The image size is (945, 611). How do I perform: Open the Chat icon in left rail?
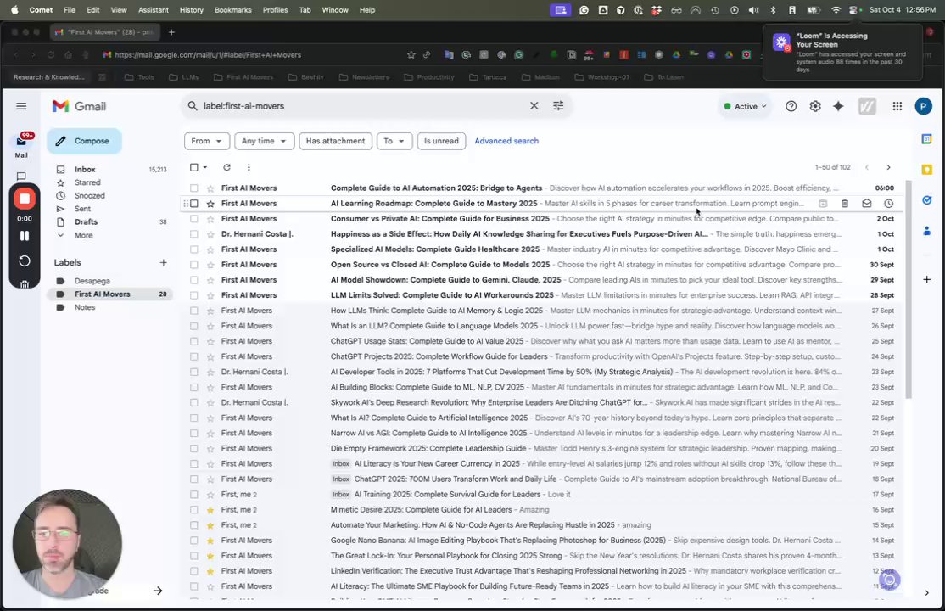pos(21,177)
